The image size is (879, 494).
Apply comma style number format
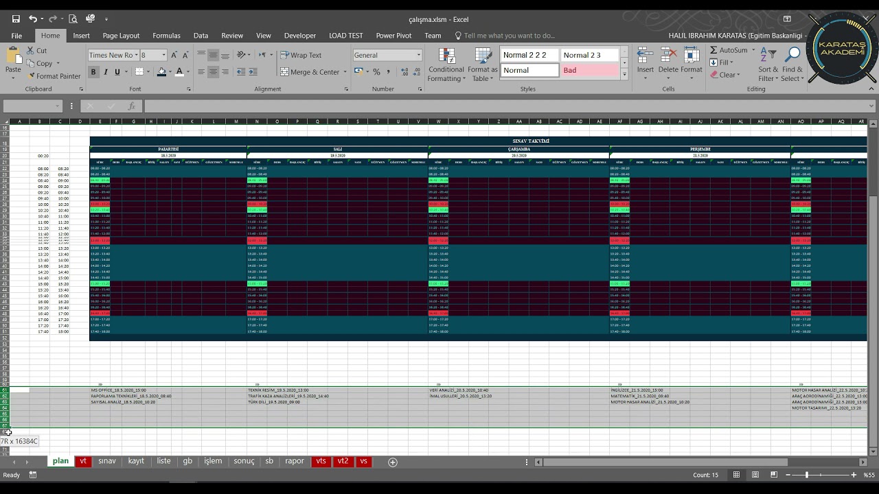[x=388, y=71]
